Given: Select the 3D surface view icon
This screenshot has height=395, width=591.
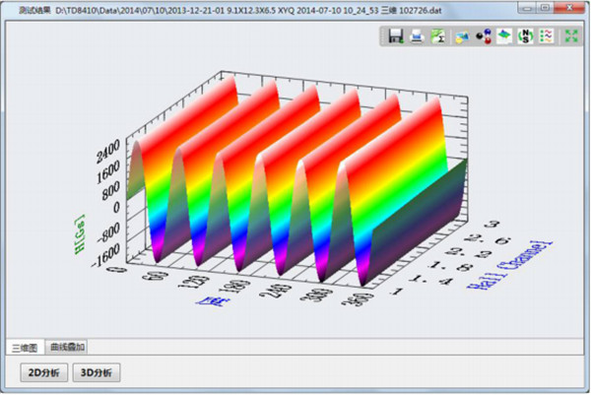Looking at the screenshot, I should coord(503,36).
